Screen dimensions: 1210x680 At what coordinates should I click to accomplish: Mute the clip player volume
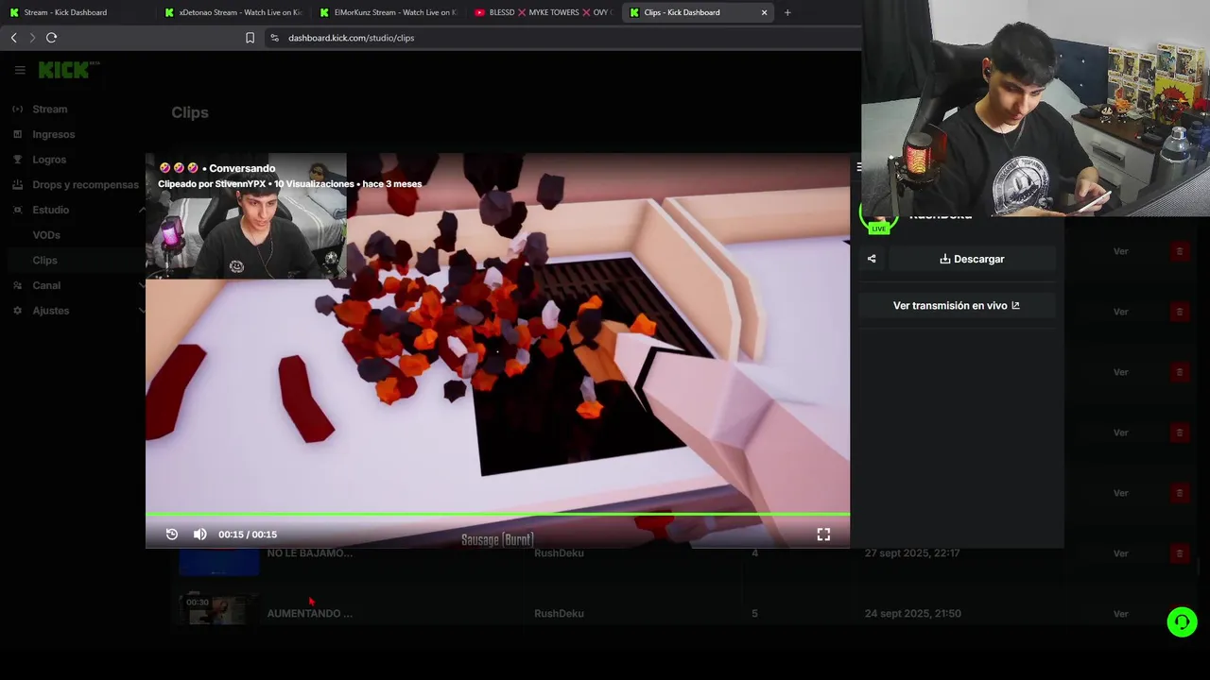pyautogui.click(x=200, y=535)
